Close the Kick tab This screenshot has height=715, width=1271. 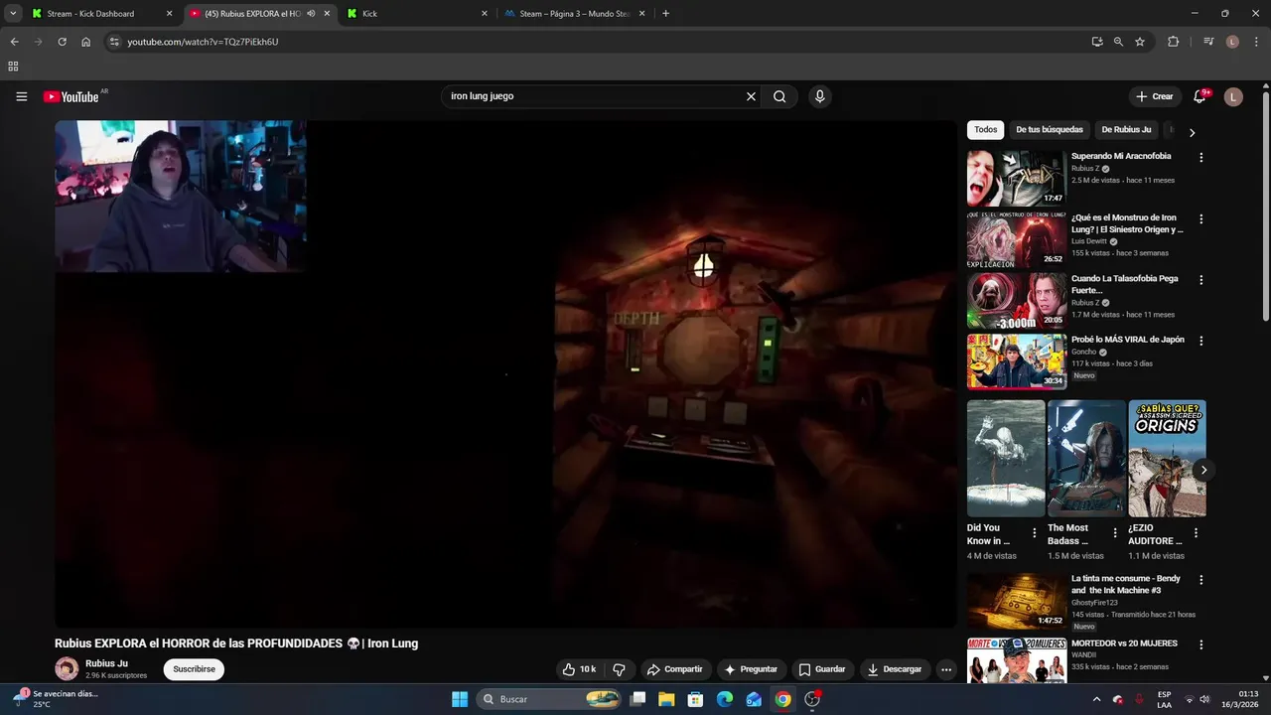[x=485, y=14]
